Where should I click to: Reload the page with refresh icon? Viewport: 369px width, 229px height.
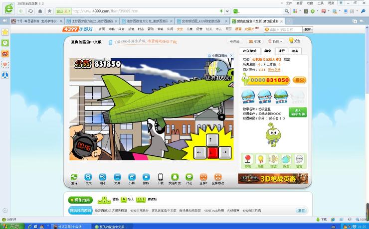30,11
